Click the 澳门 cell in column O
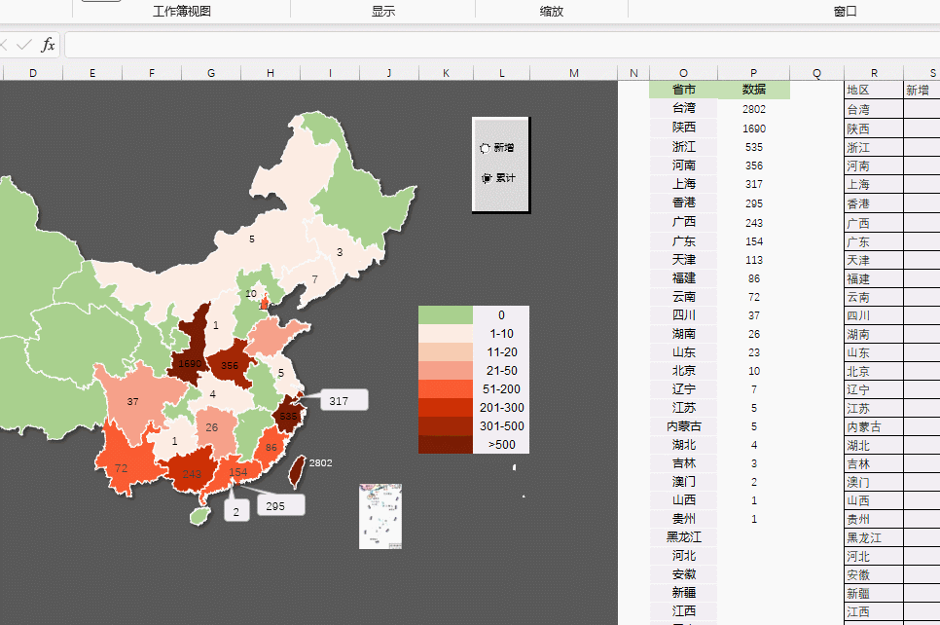The image size is (940, 625). click(683, 482)
